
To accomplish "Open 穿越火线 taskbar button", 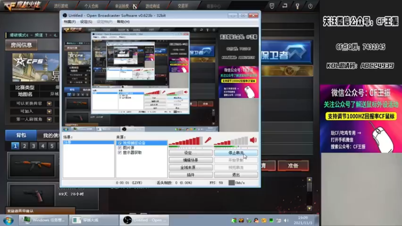I will (x=93, y=220).
